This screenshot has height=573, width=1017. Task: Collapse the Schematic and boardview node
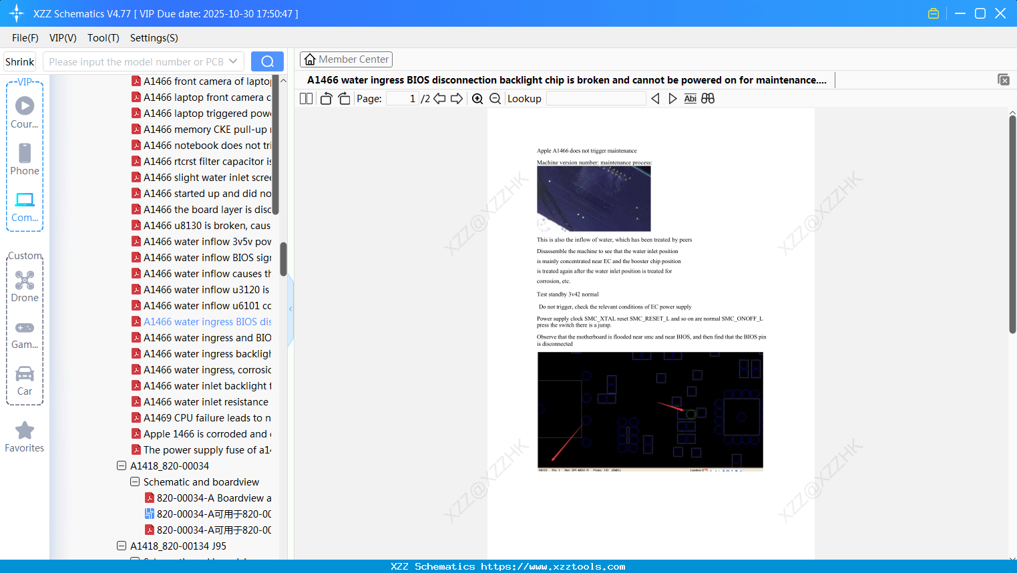click(x=135, y=482)
